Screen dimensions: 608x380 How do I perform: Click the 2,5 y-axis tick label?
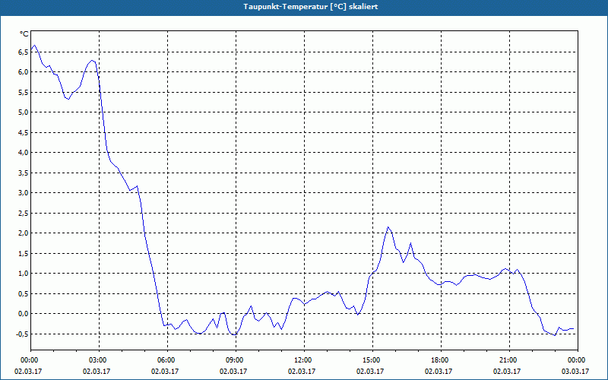point(23,214)
